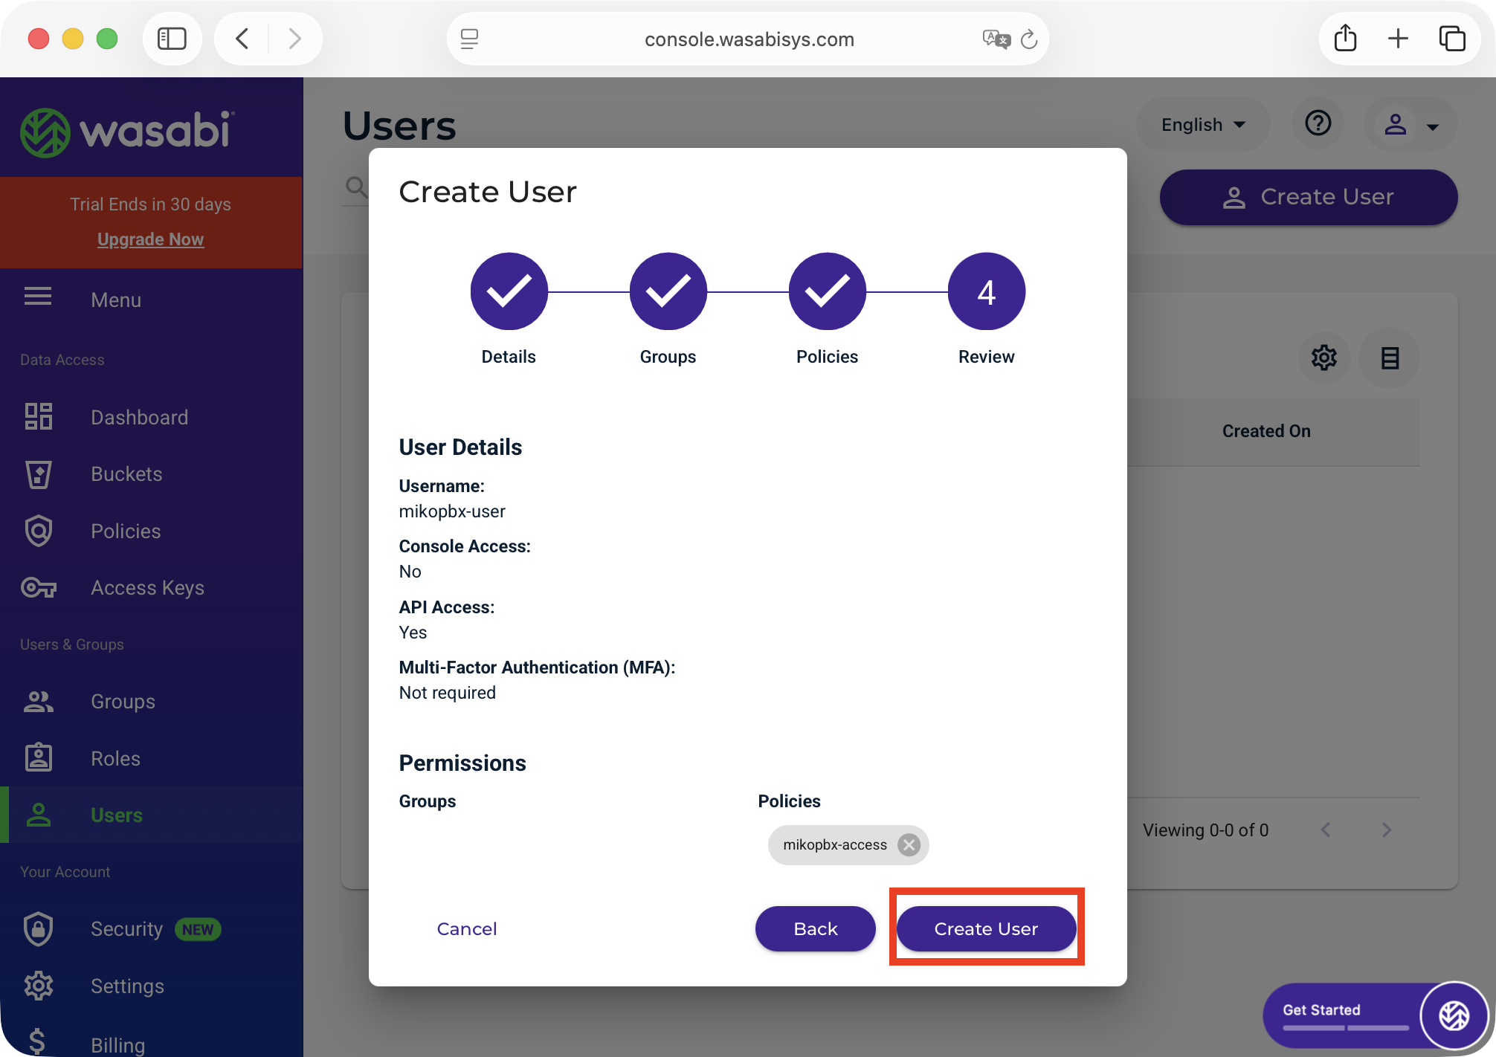Click Safari sidebar toggle icon

pos(172,39)
